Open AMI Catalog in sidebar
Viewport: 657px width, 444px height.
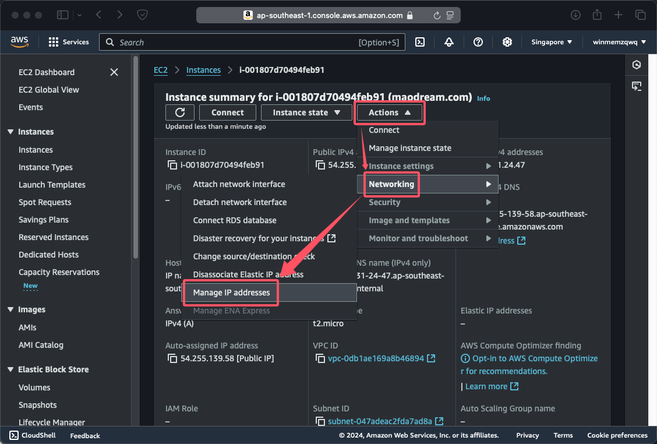[41, 345]
